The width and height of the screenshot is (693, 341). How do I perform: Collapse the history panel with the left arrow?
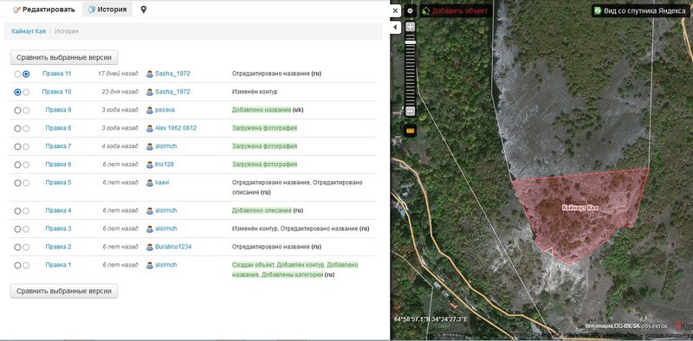[x=396, y=28]
